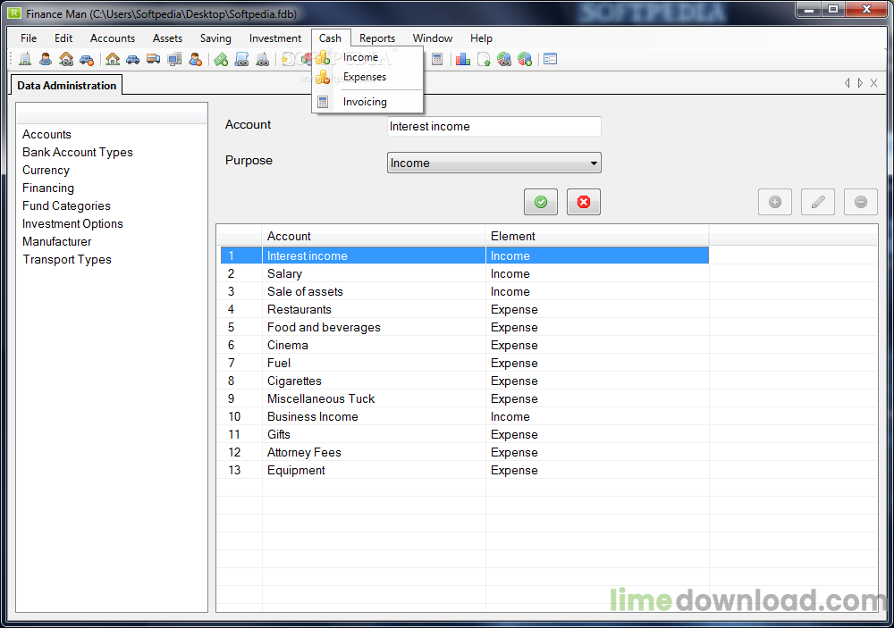Open the Edit menu
This screenshot has height=628, width=894.
tap(63, 38)
